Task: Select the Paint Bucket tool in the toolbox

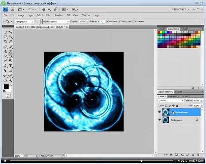Action: click(x=10, y=56)
